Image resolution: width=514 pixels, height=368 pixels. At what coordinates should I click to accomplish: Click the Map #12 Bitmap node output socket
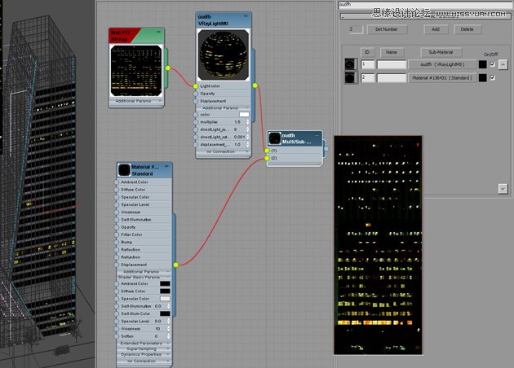pyautogui.click(x=168, y=68)
